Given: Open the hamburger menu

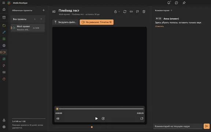Looking at the screenshot, I should pyautogui.click(x=4, y=3).
